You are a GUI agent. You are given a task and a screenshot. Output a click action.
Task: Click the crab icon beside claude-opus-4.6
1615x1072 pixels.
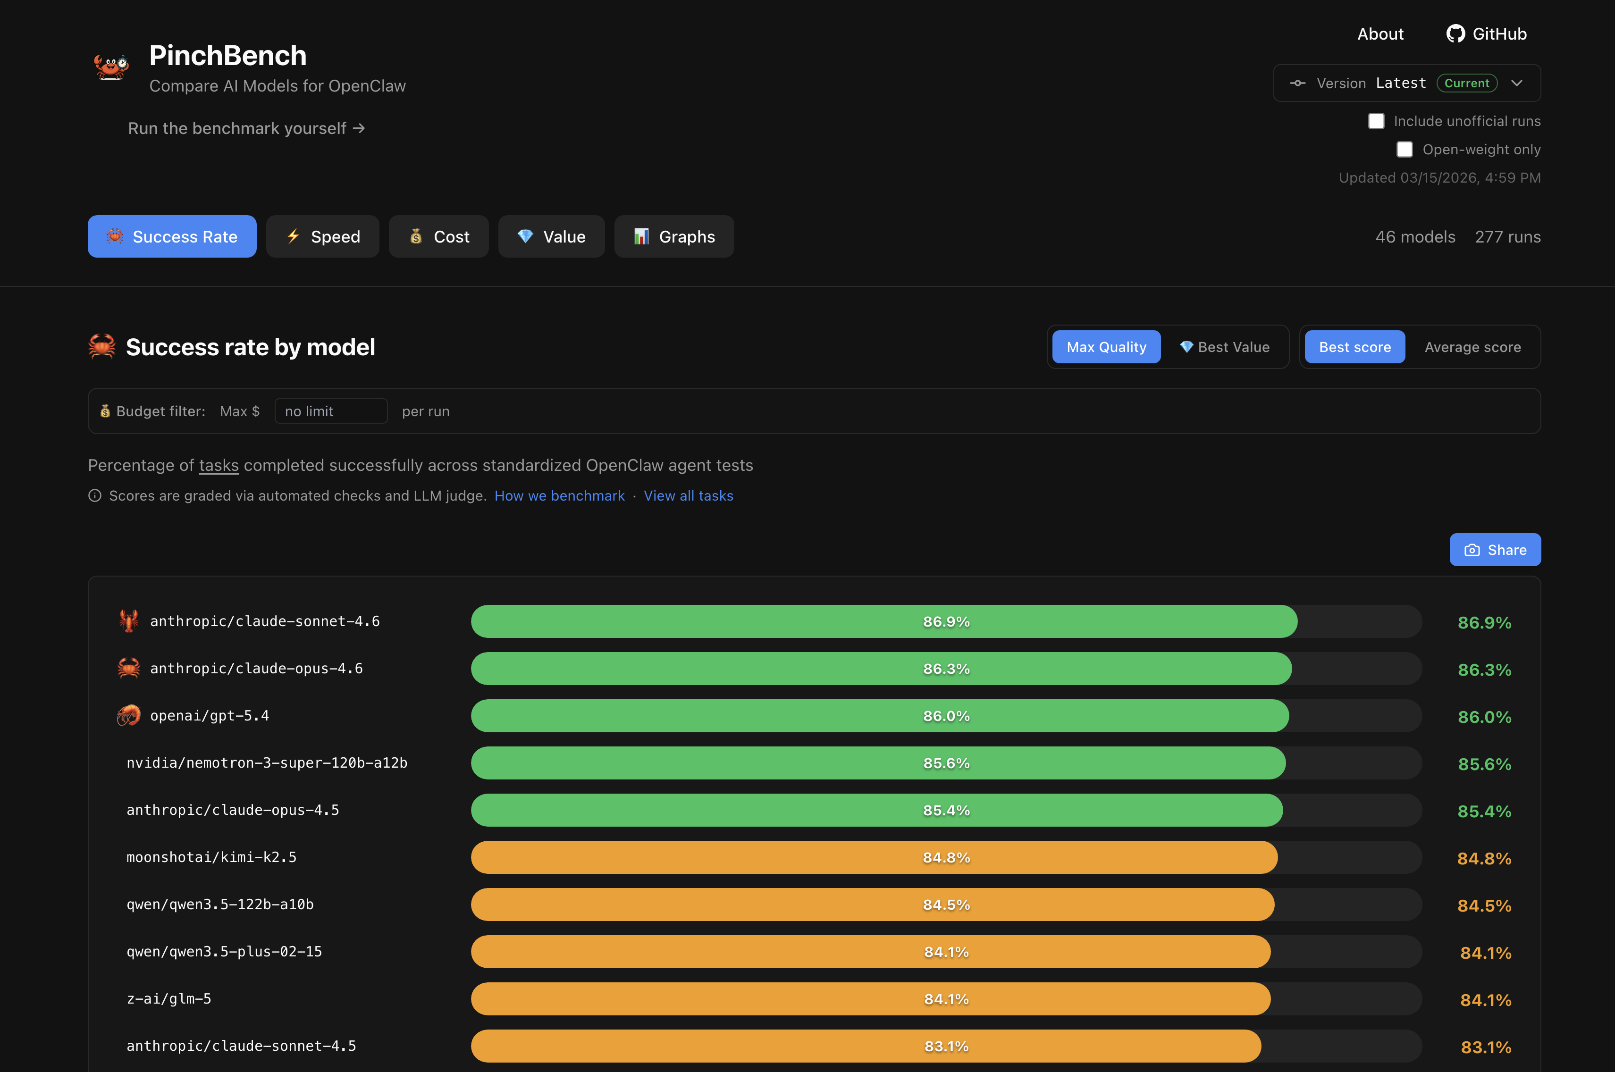click(128, 668)
